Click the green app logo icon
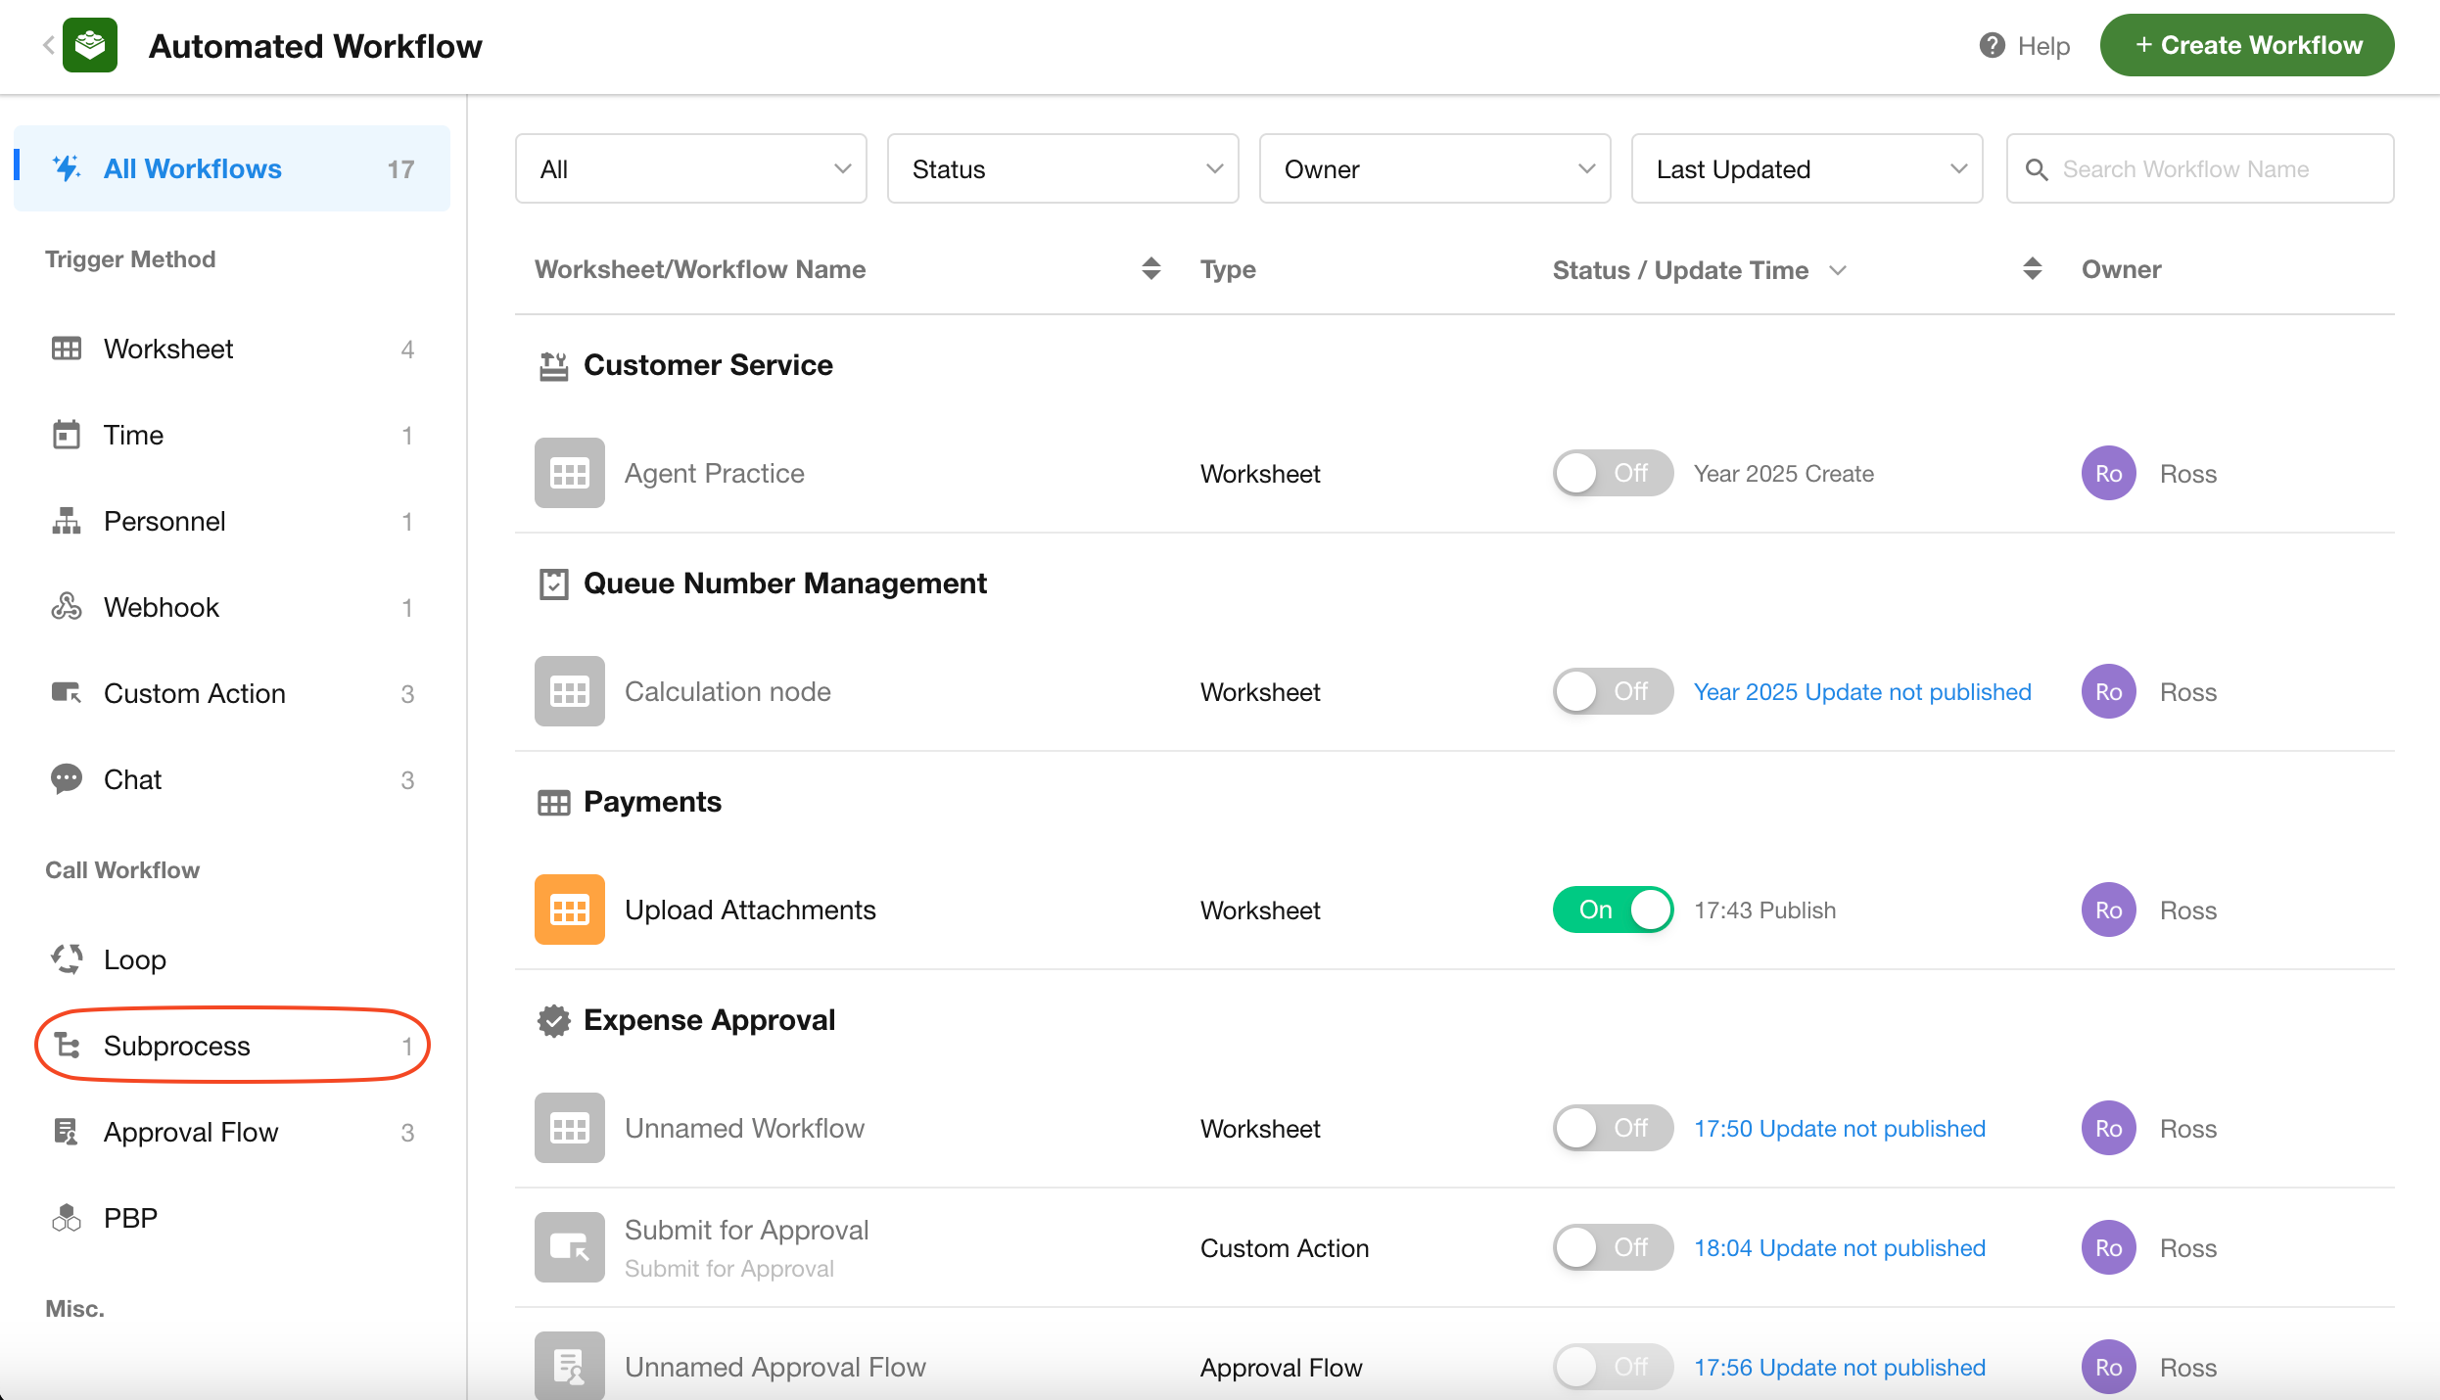This screenshot has height=1400, width=2440. pyautogui.click(x=90, y=45)
